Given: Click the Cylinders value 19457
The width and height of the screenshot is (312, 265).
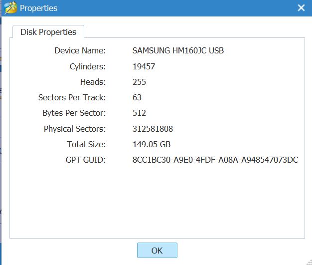Looking at the screenshot, I should pyautogui.click(x=144, y=66).
